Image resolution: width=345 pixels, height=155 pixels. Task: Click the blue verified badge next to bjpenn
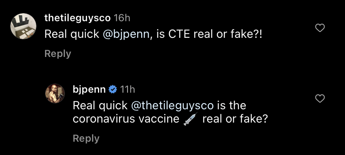tap(113, 89)
